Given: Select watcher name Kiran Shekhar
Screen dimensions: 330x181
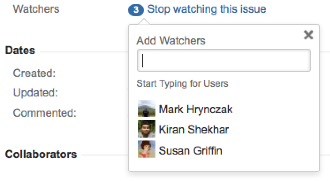Looking at the screenshot, I should coord(194,130).
